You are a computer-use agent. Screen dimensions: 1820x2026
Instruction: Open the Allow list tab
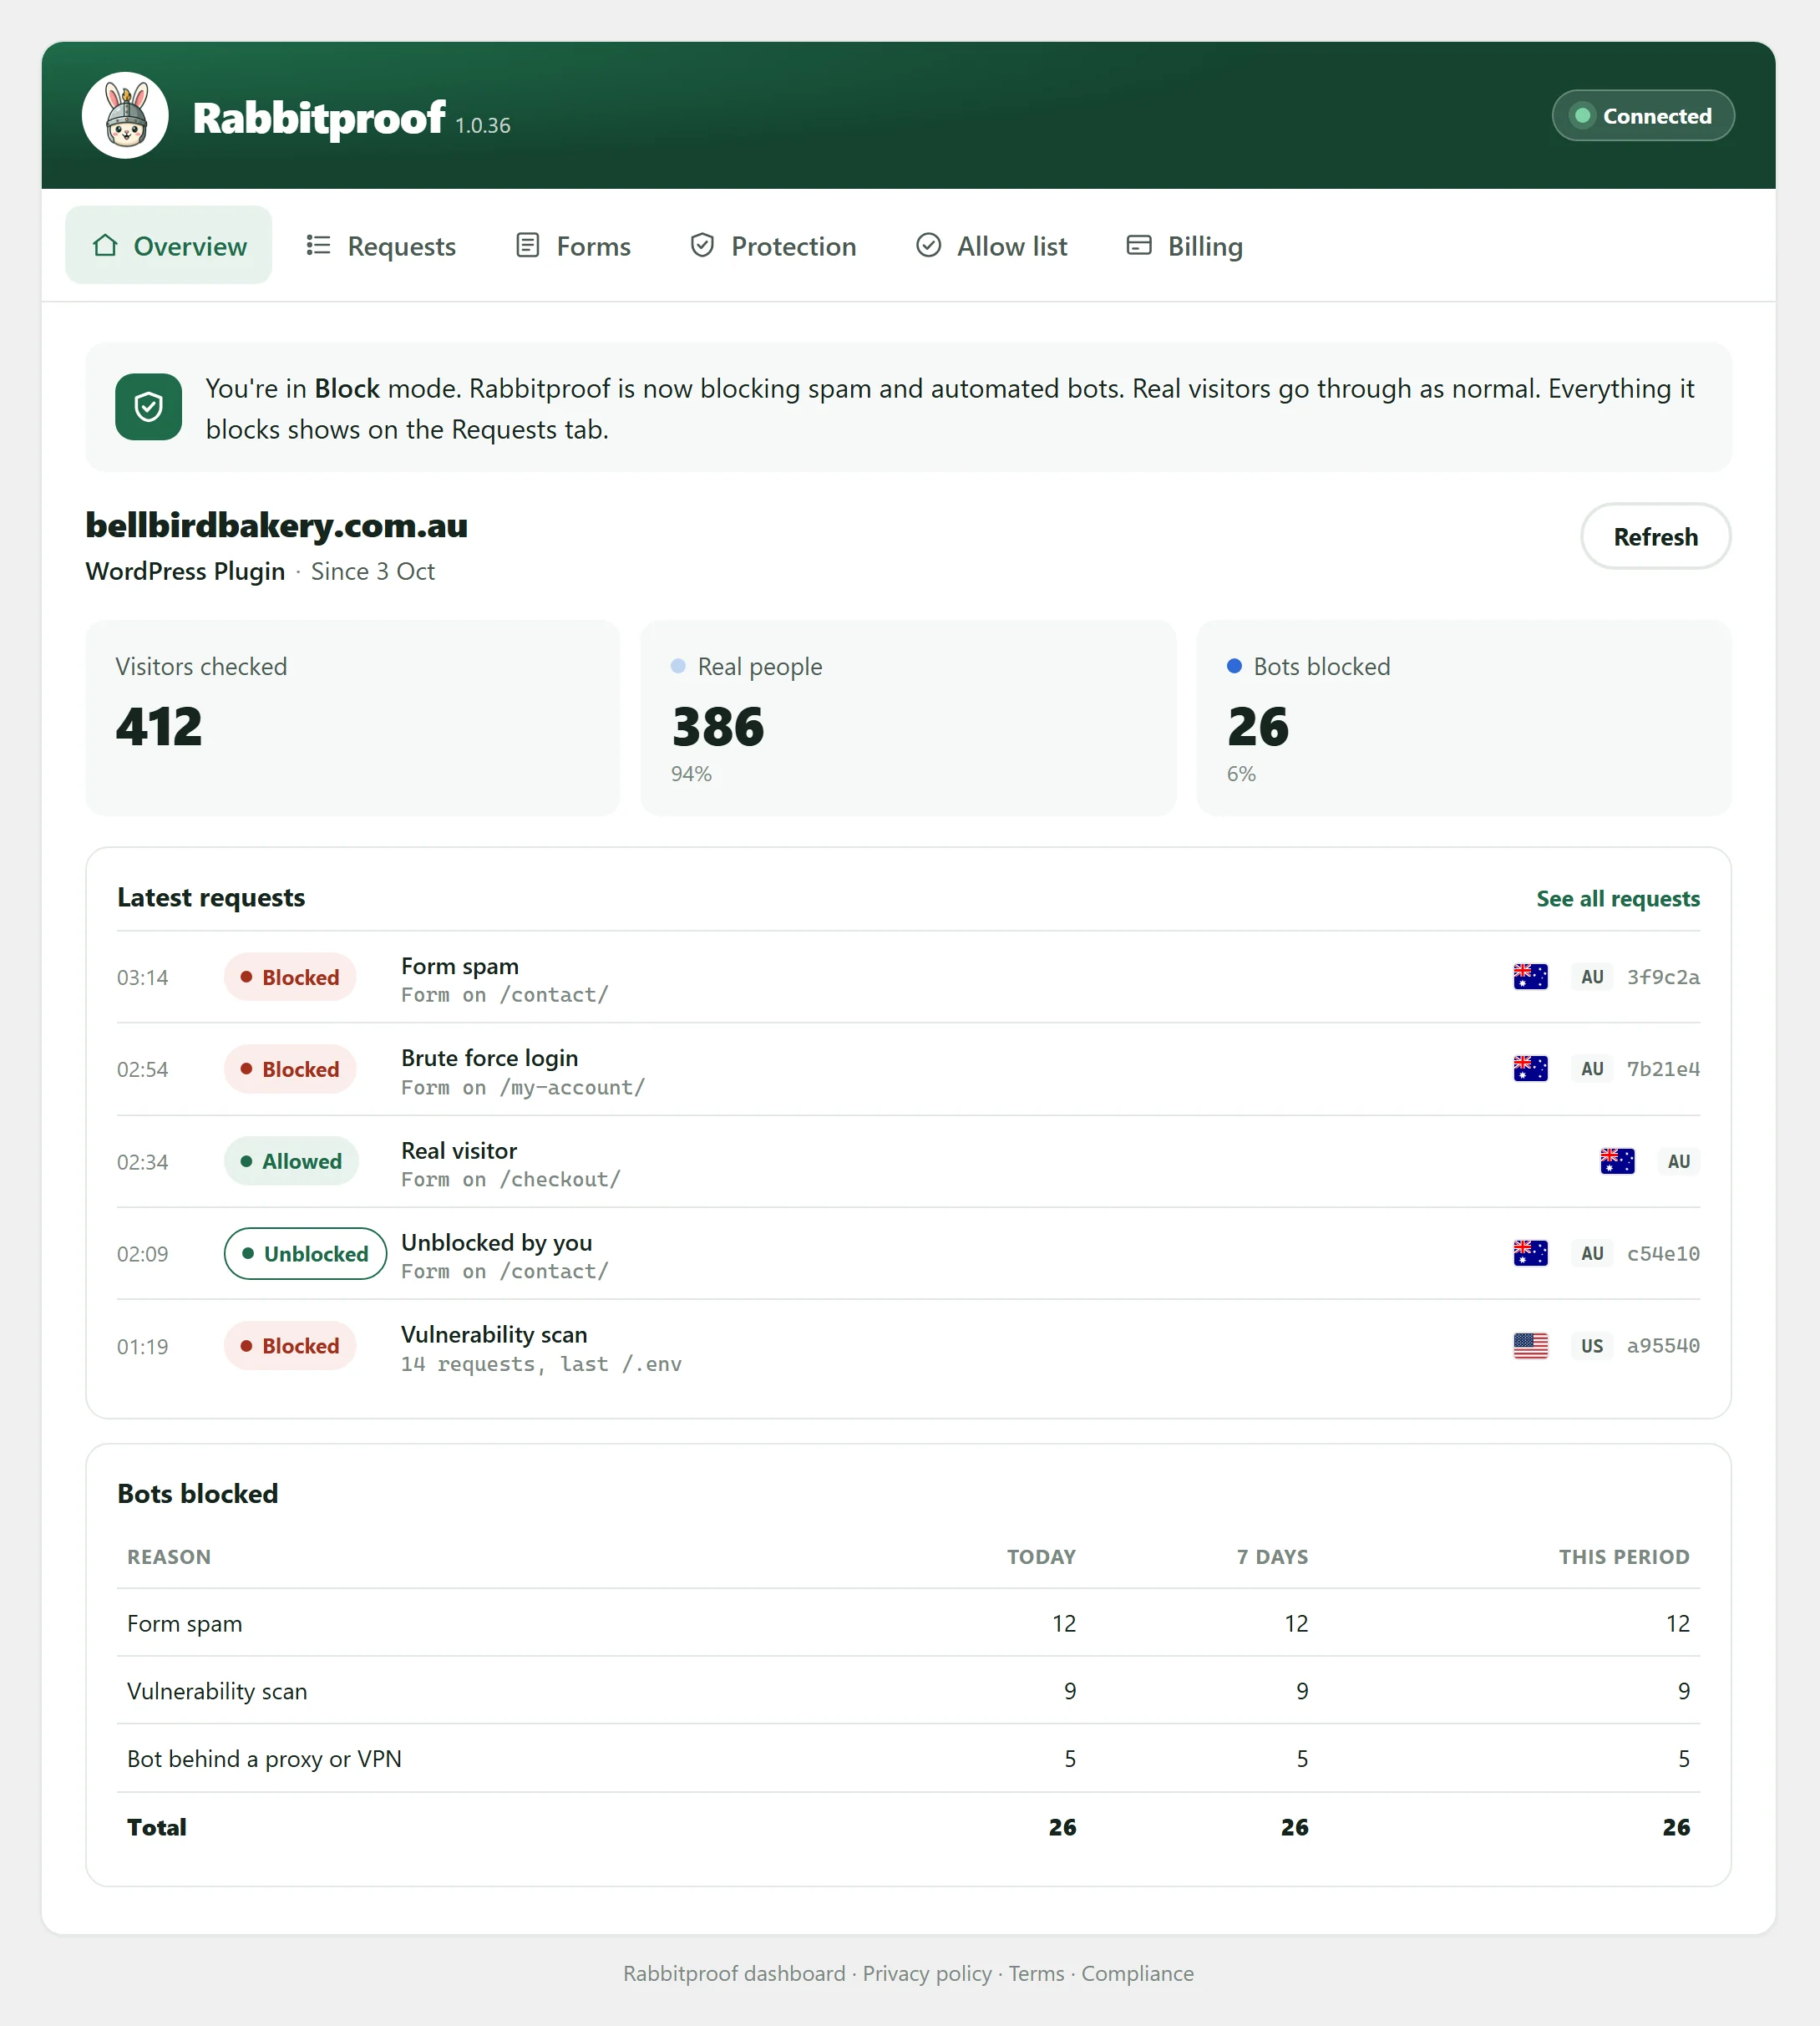[x=992, y=245]
